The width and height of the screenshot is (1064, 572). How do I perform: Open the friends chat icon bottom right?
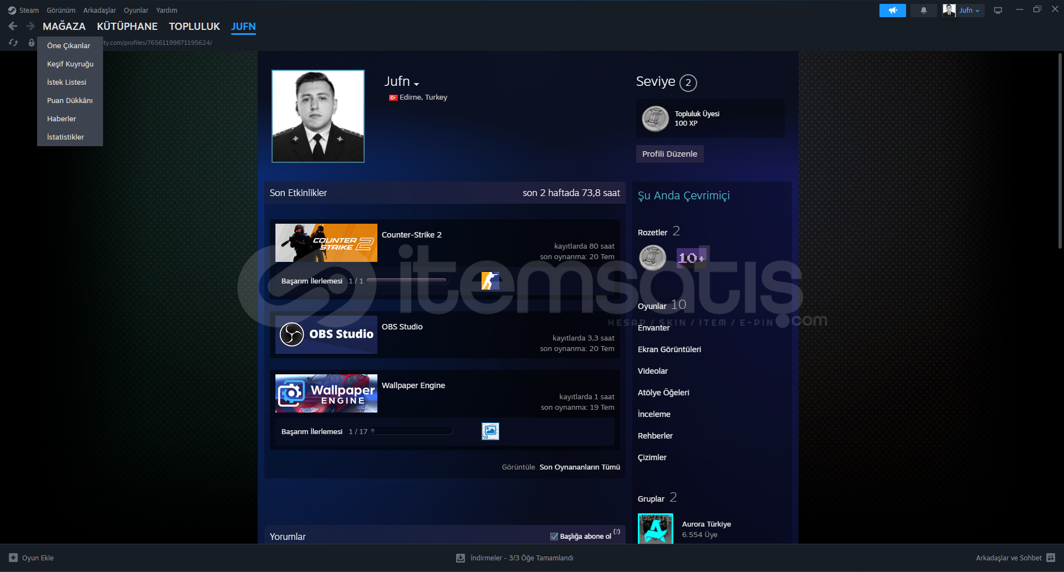[1051, 558]
